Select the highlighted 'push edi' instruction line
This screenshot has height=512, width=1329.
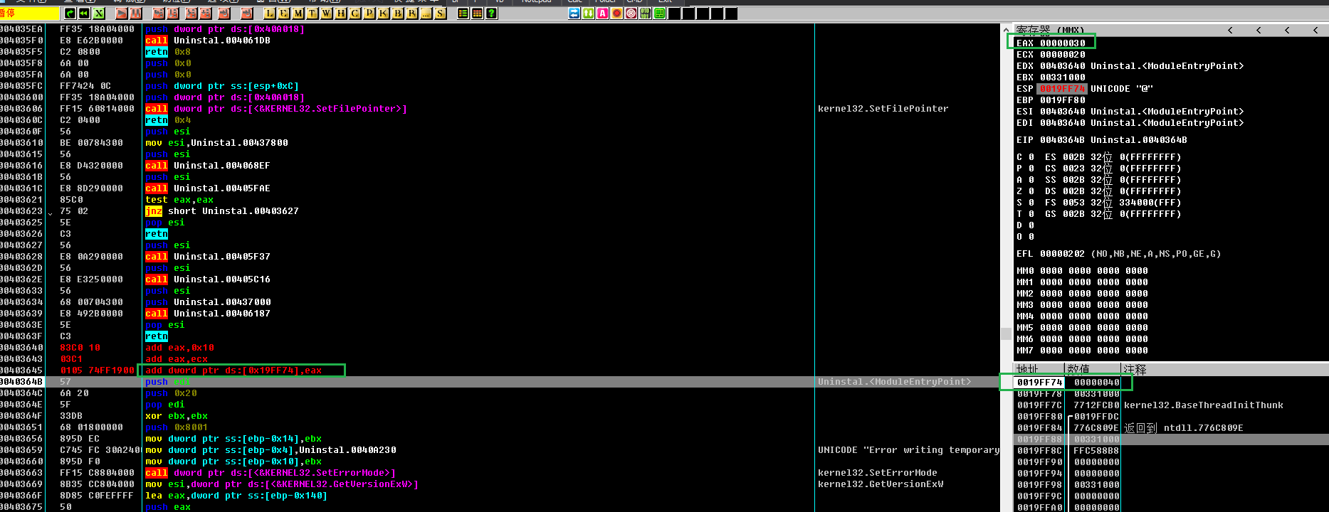(168, 382)
